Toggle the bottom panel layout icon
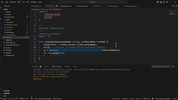 point(161,2)
